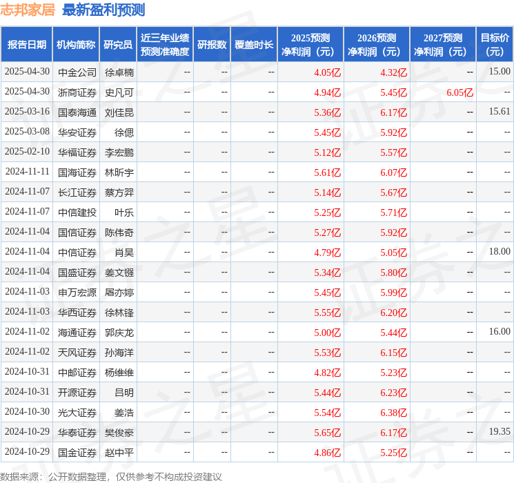The image size is (514, 483).
Task: Click the 机构简称 column header
Action: [76, 45]
